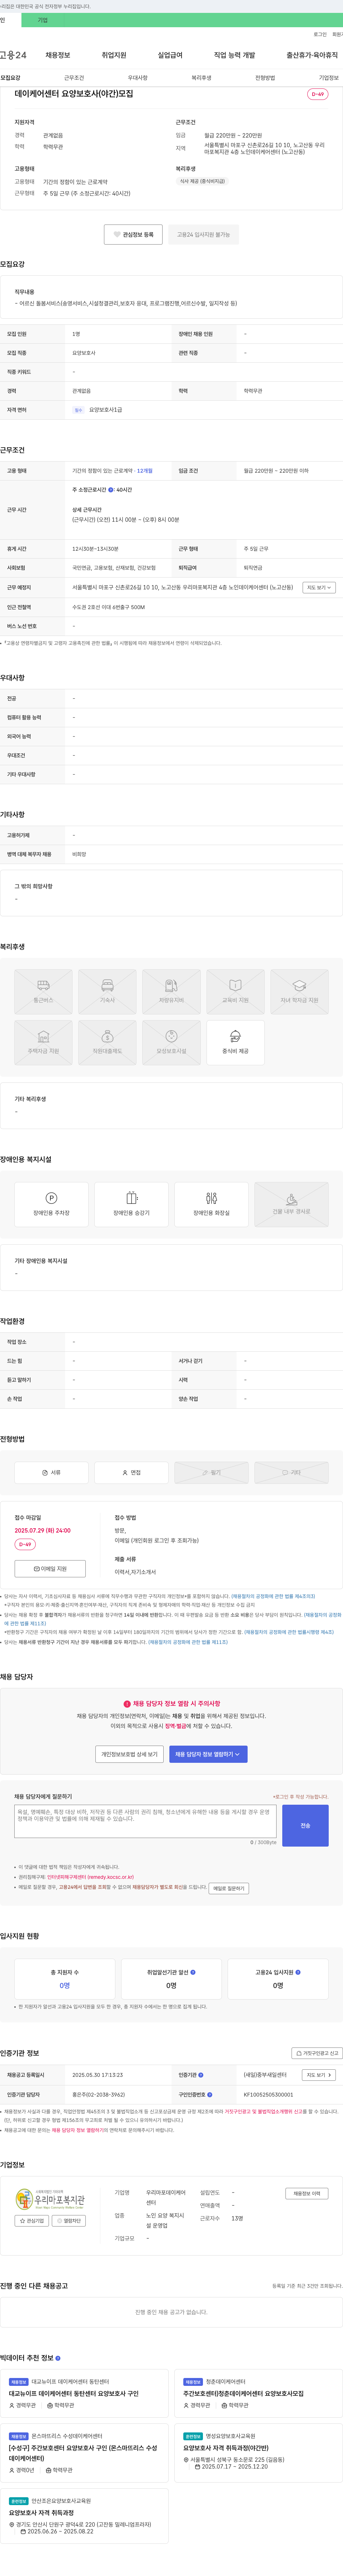Select the 기업 tab at the top
This screenshot has height=2576, width=343.
tap(43, 20)
